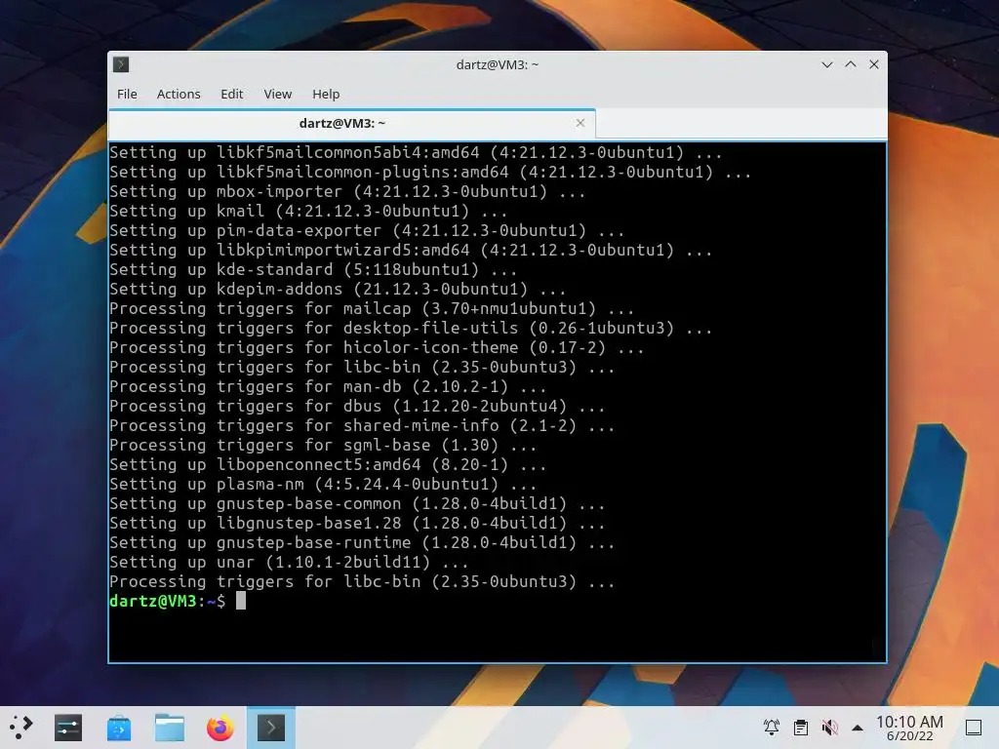Launch Firefox from the taskbar
The image size is (999, 749).
pos(220,728)
